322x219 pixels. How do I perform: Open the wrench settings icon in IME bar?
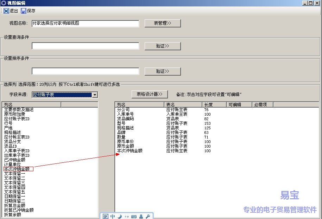148,216
